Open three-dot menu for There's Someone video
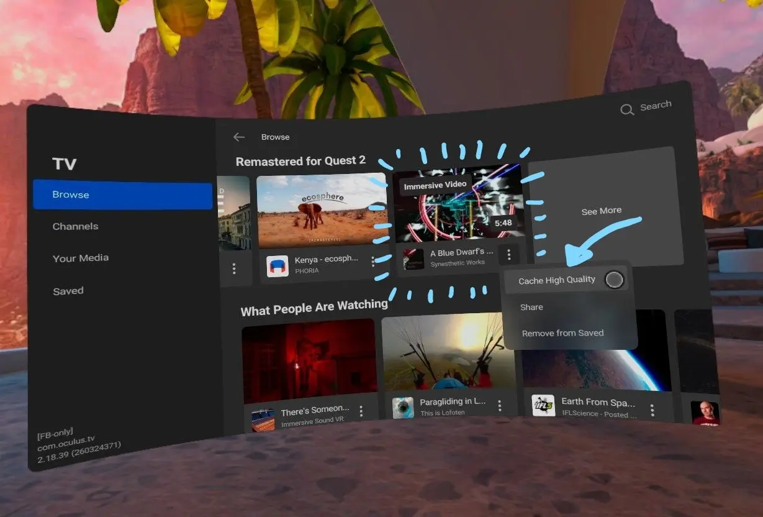 (361, 411)
